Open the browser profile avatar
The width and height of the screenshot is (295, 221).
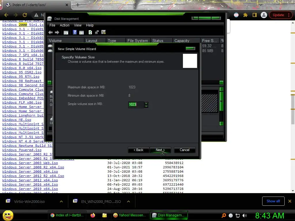pos(264,15)
